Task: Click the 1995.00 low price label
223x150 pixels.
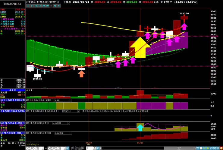Action: click(37, 79)
